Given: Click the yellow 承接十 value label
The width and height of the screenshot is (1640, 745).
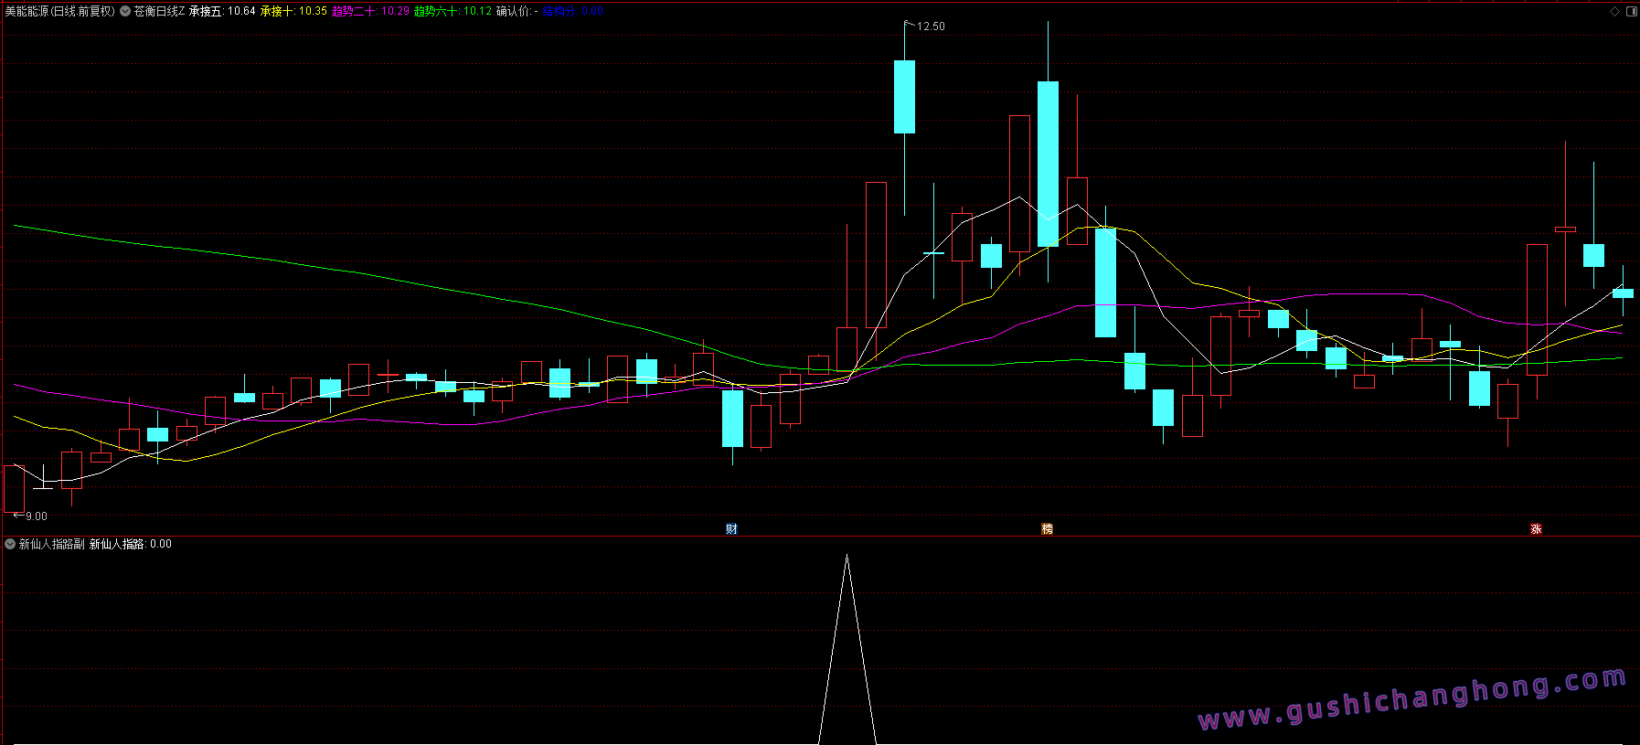Looking at the screenshot, I should tap(293, 12).
